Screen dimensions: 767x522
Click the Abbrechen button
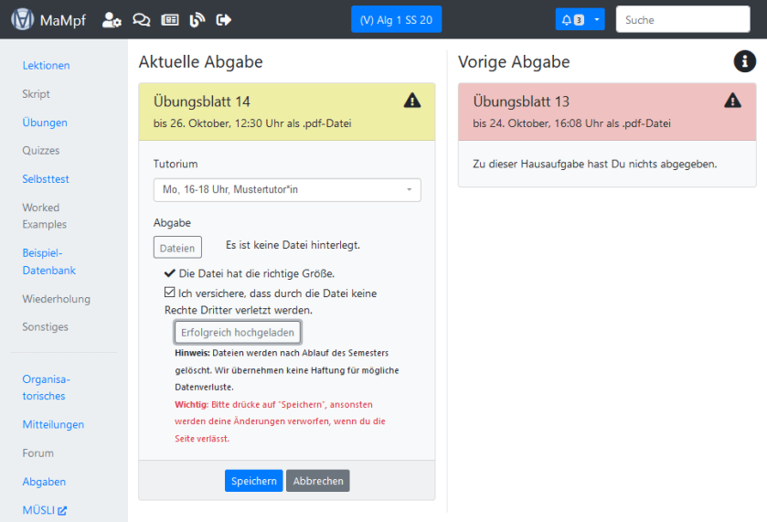tap(317, 481)
